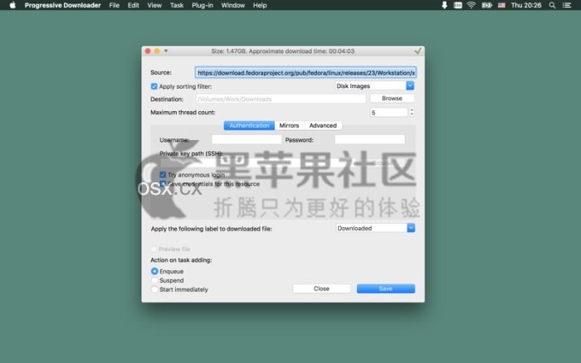Image resolution: width=581 pixels, height=363 pixels.
Task: Click Browse next to Destination
Action: [392, 99]
